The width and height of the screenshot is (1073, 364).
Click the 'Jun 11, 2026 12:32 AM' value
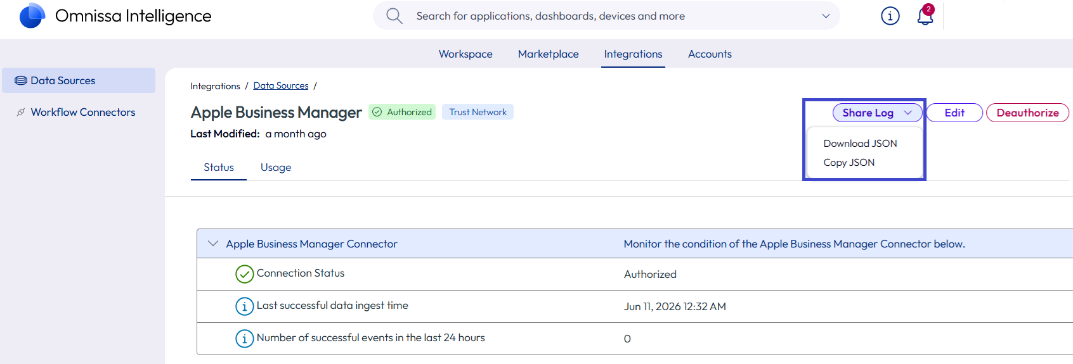coord(675,306)
